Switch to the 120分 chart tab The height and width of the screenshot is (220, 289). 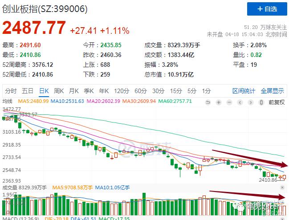click(x=122, y=91)
